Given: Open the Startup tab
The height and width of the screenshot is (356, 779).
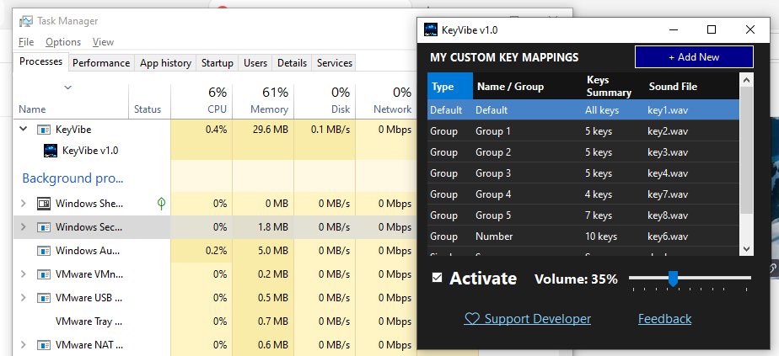Looking at the screenshot, I should point(217,63).
